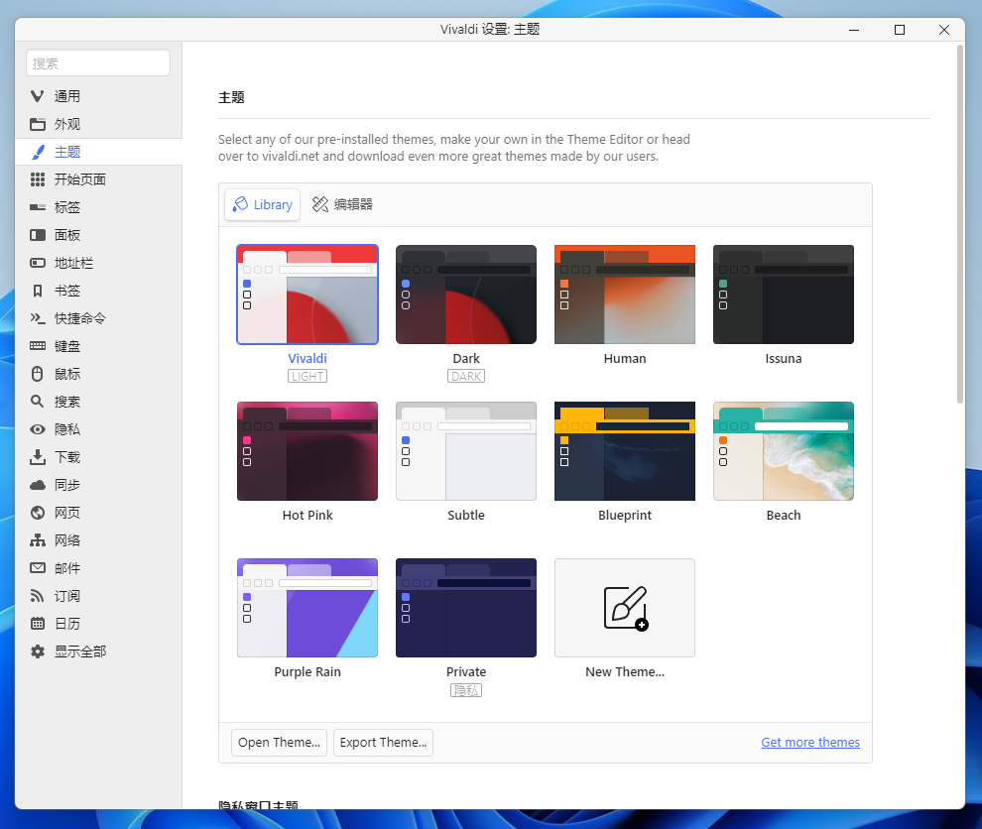Click the Vivaldi V icon beside 通用
The height and width of the screenshot is (829, 982).
point(38,96)
